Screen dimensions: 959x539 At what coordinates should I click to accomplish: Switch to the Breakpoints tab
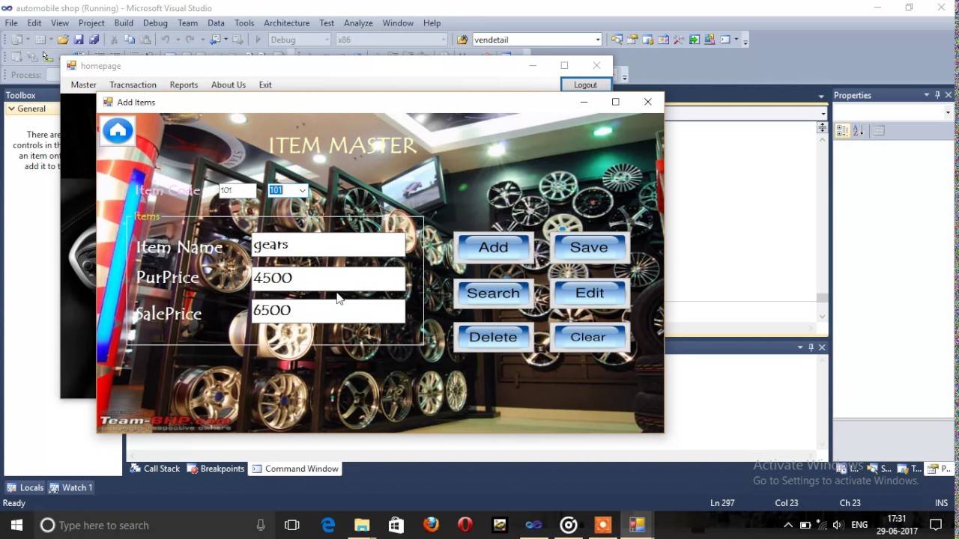tap(216, 469)
